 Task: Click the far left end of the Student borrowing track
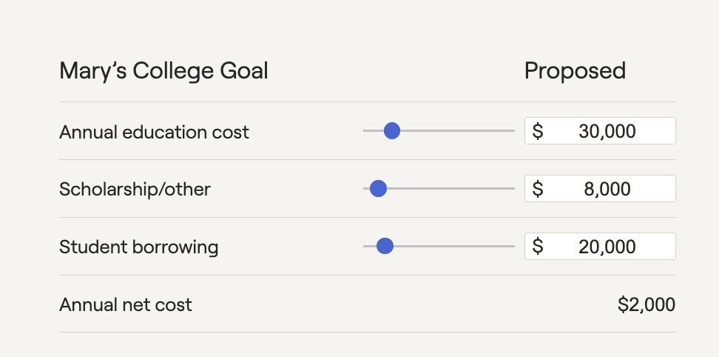tap(365, 246)
